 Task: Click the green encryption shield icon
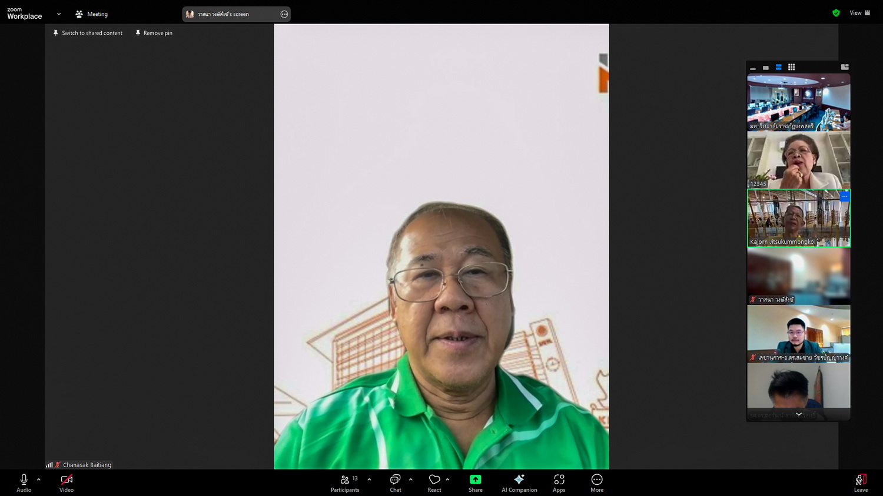pos(836,13)
